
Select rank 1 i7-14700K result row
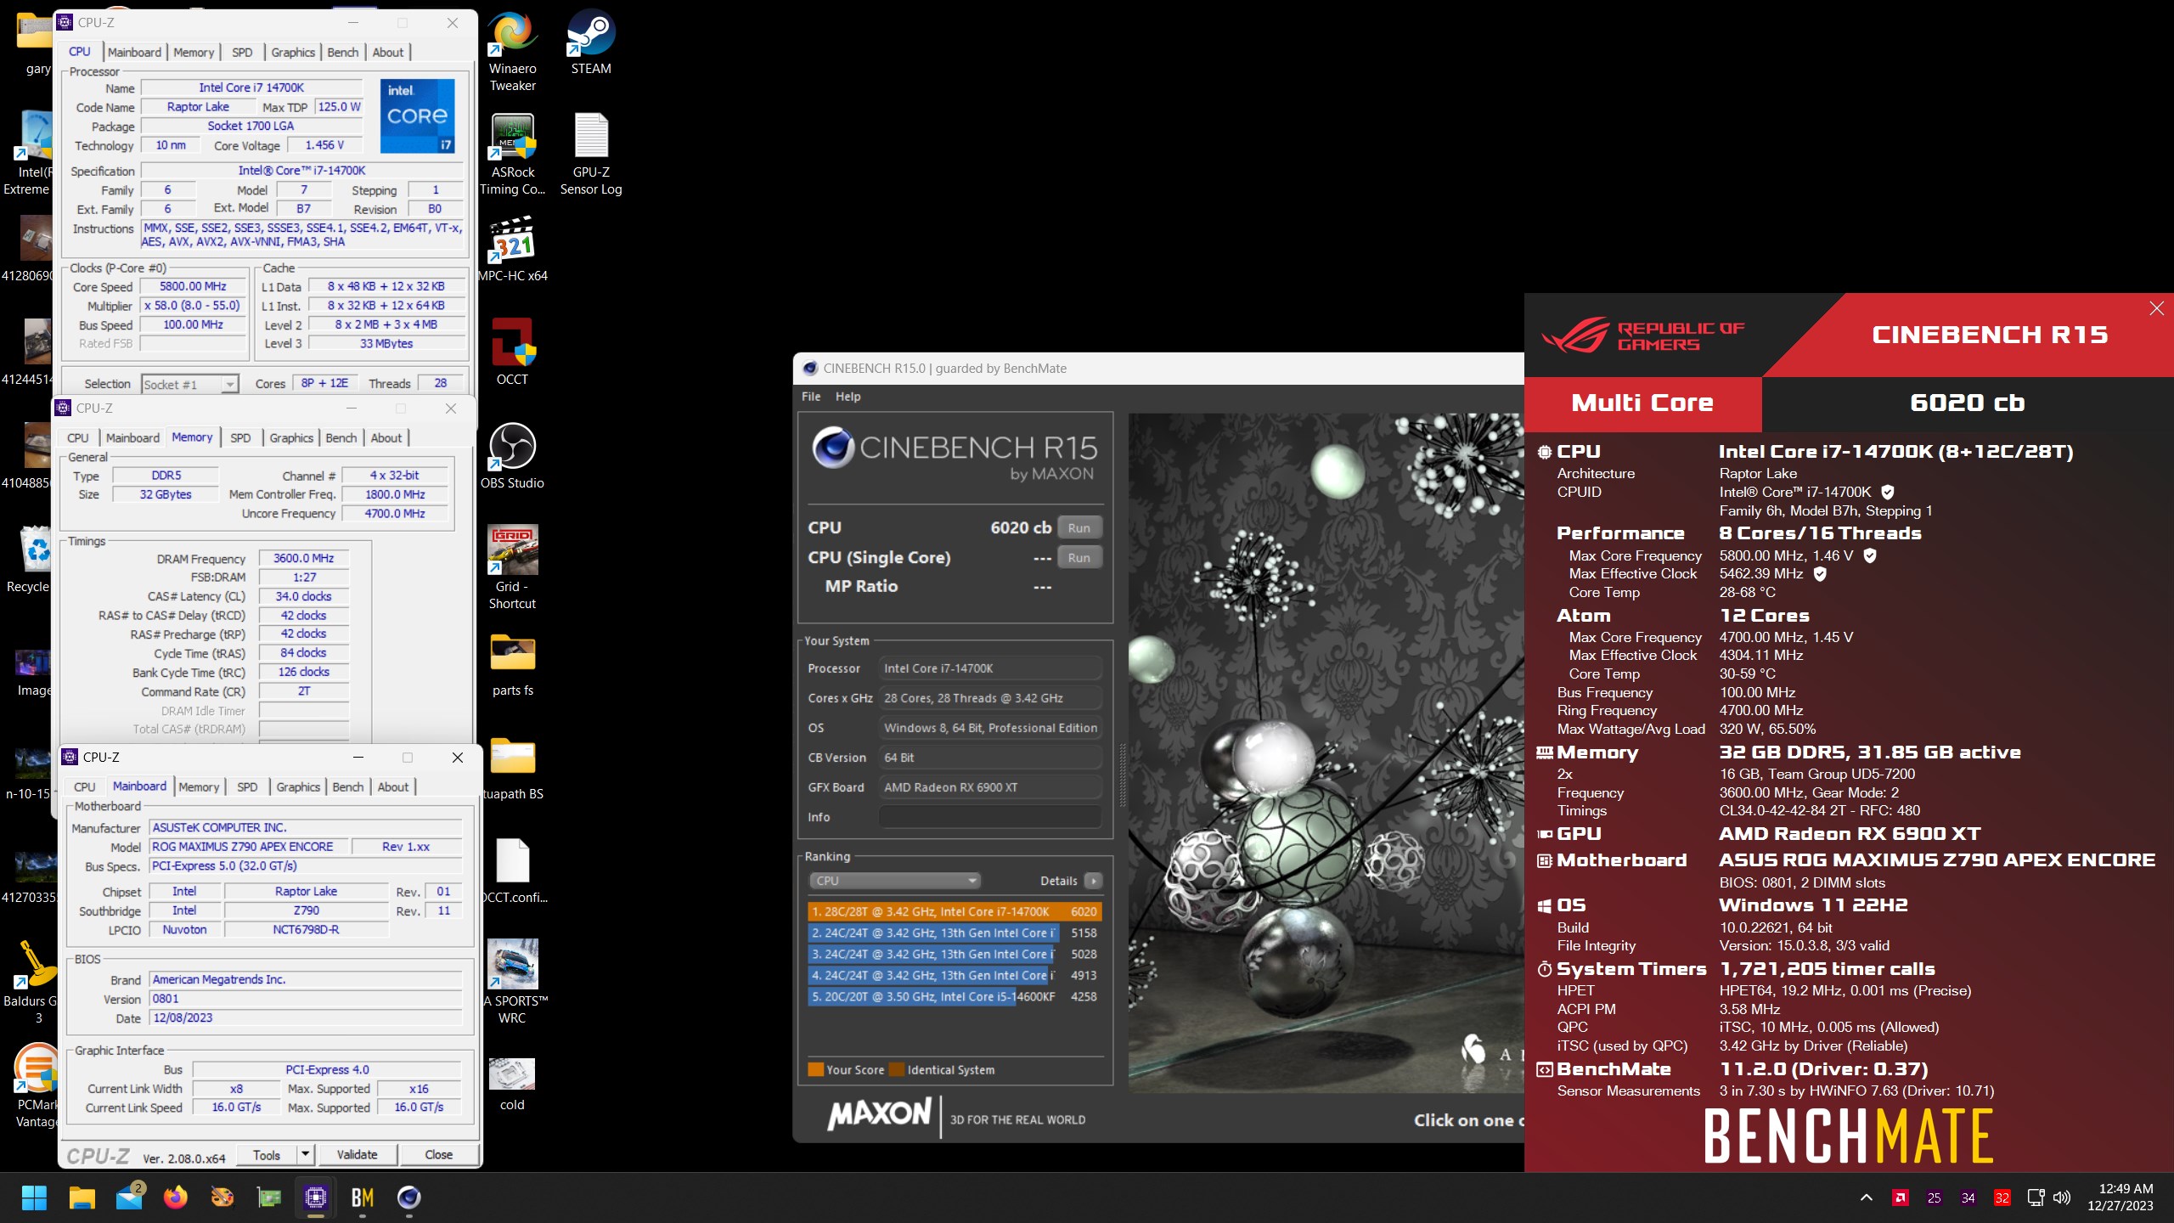955,911
